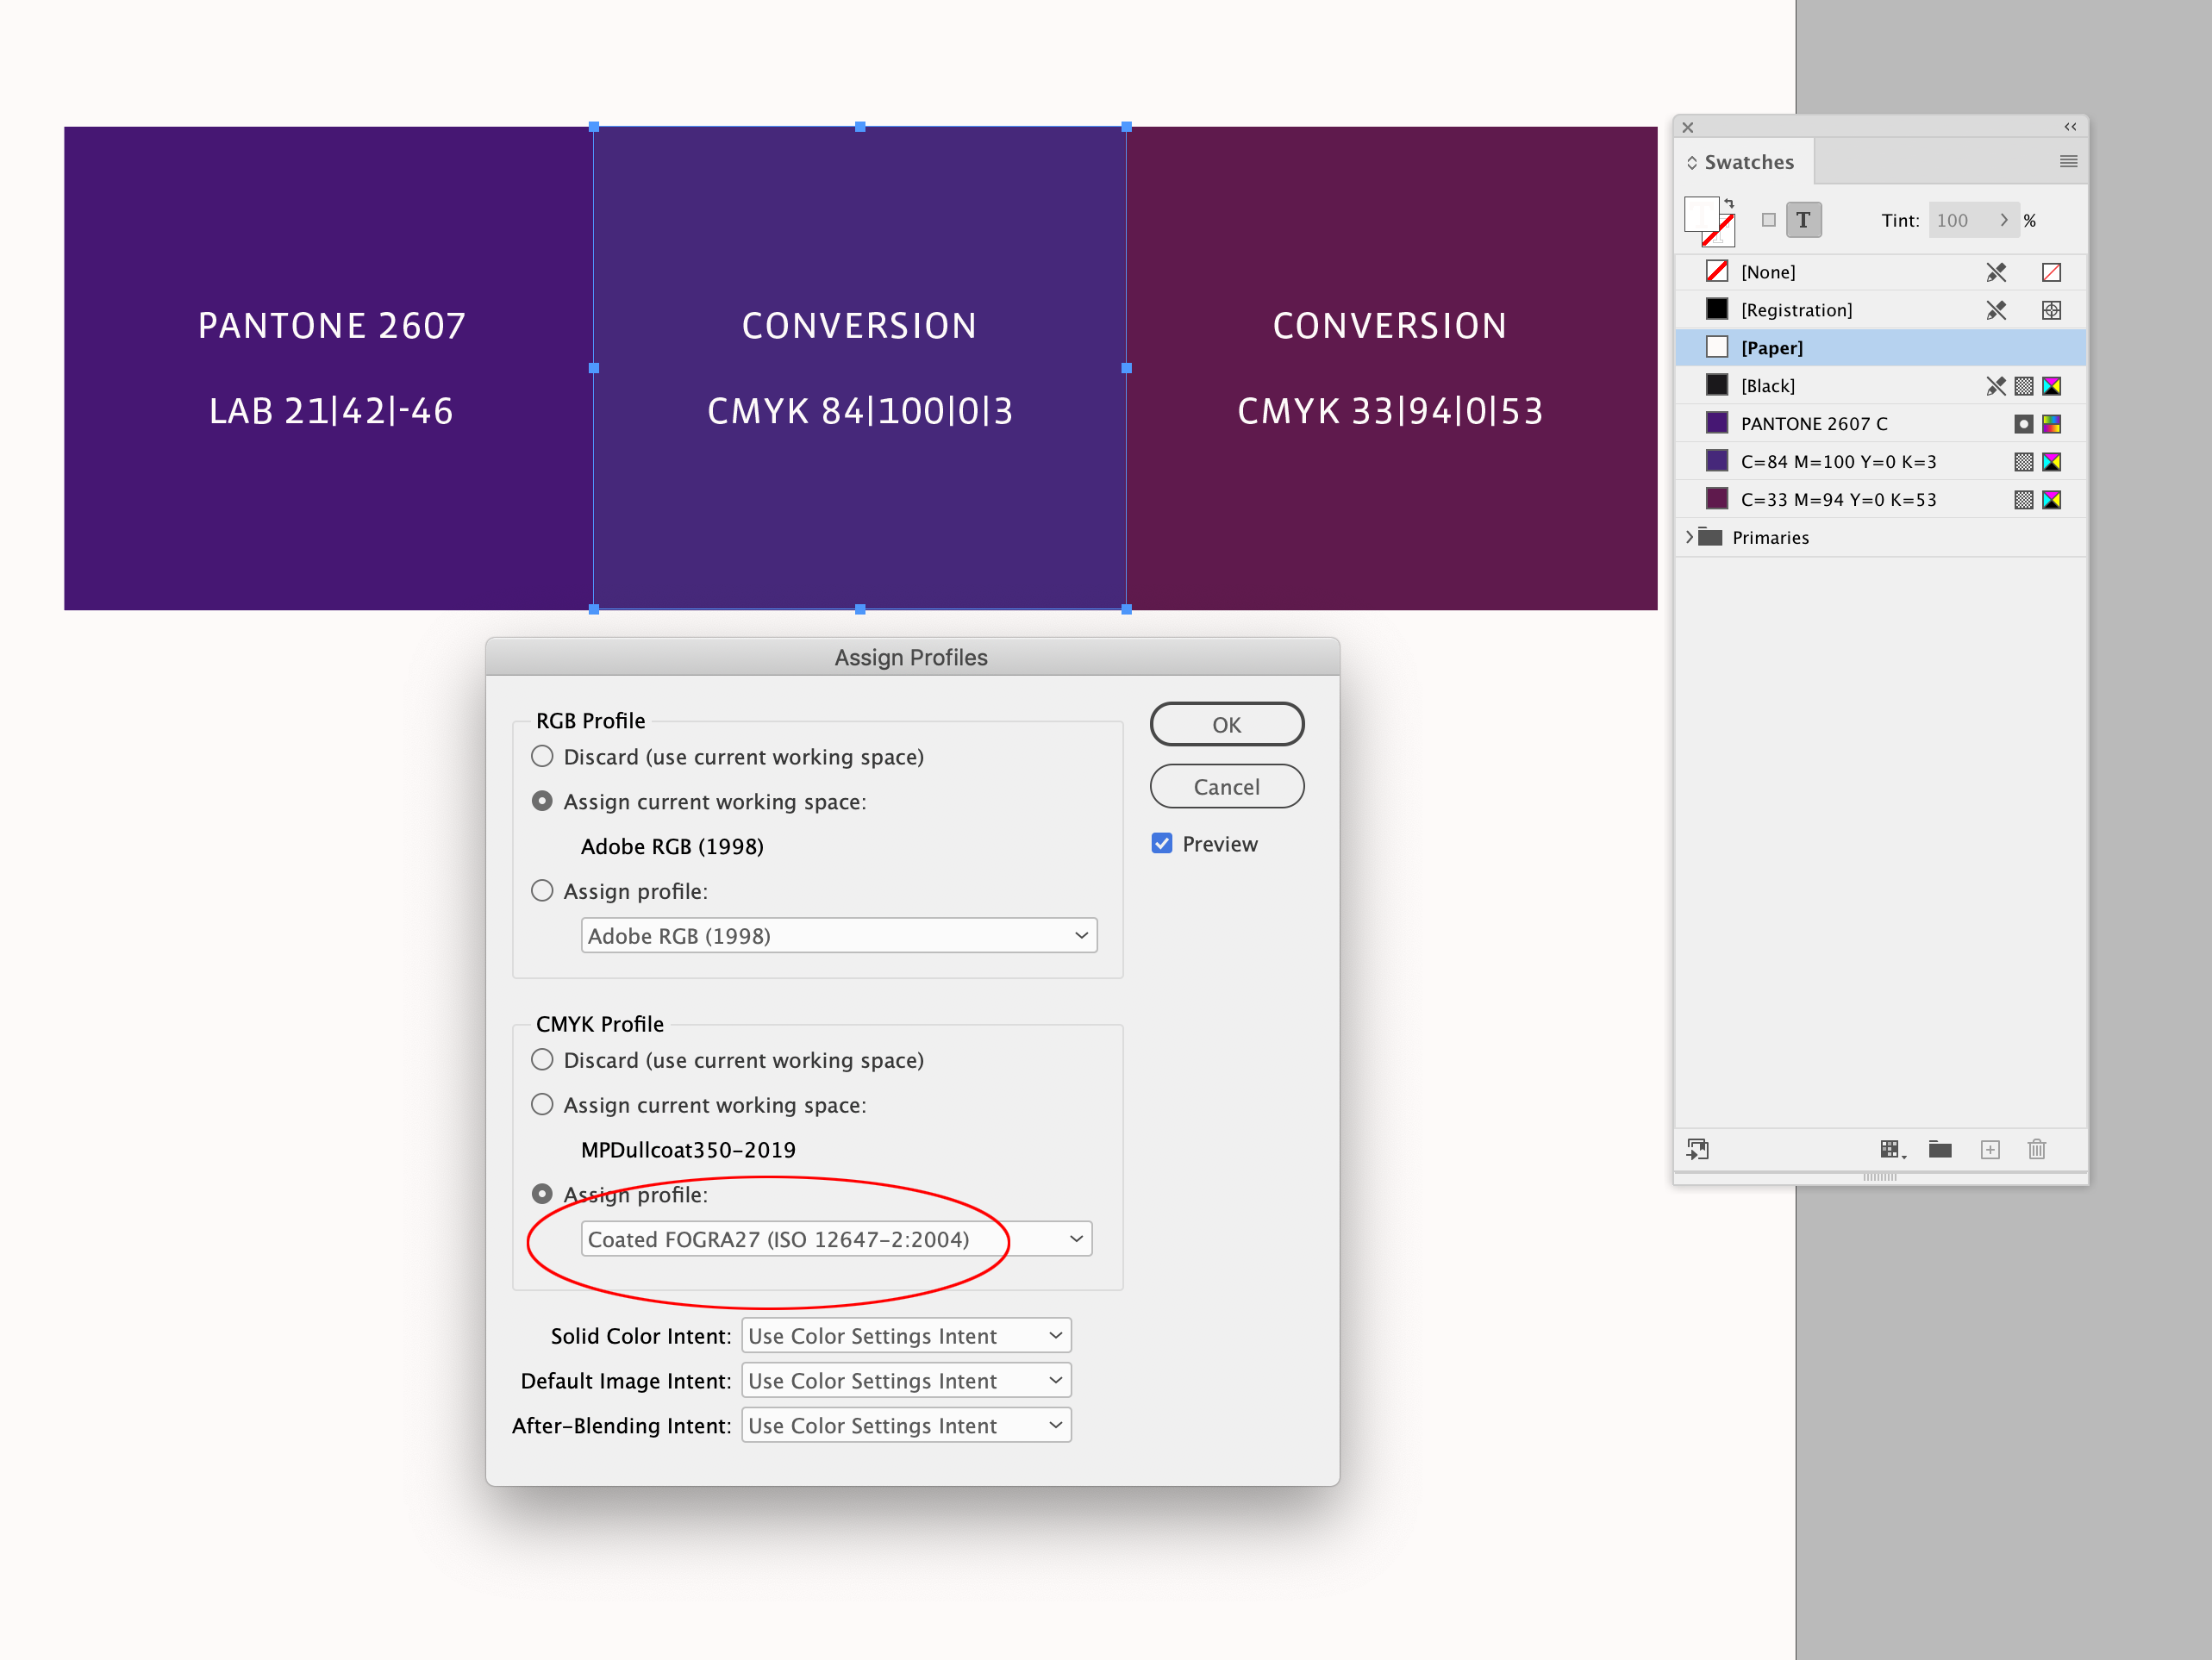Open the Swatches panel flyout menu
This screenshot has height=1660, width=2212.
2067,161
